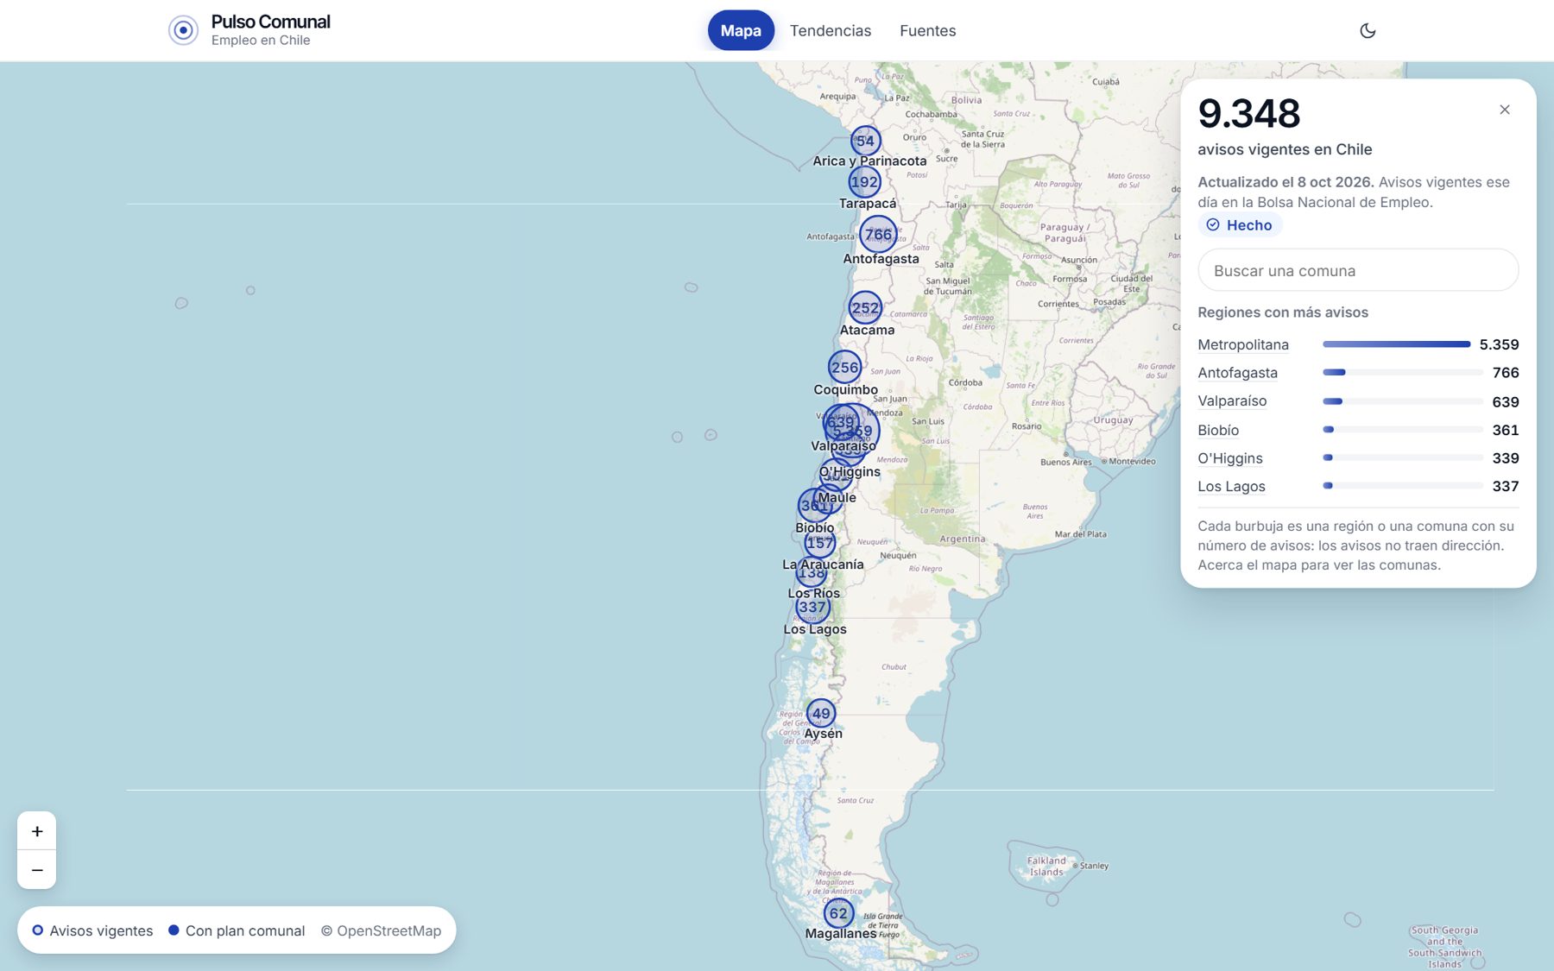This screenshot has height=971, width=1554.
Task: Click the Avisos vigentes legend entry
Action: click(x=92, y=930)
